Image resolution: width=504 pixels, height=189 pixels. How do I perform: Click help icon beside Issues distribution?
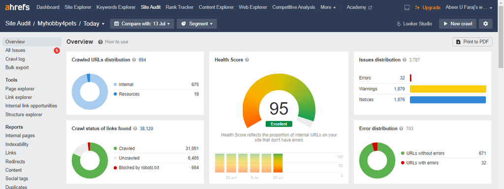coord(404,60)
